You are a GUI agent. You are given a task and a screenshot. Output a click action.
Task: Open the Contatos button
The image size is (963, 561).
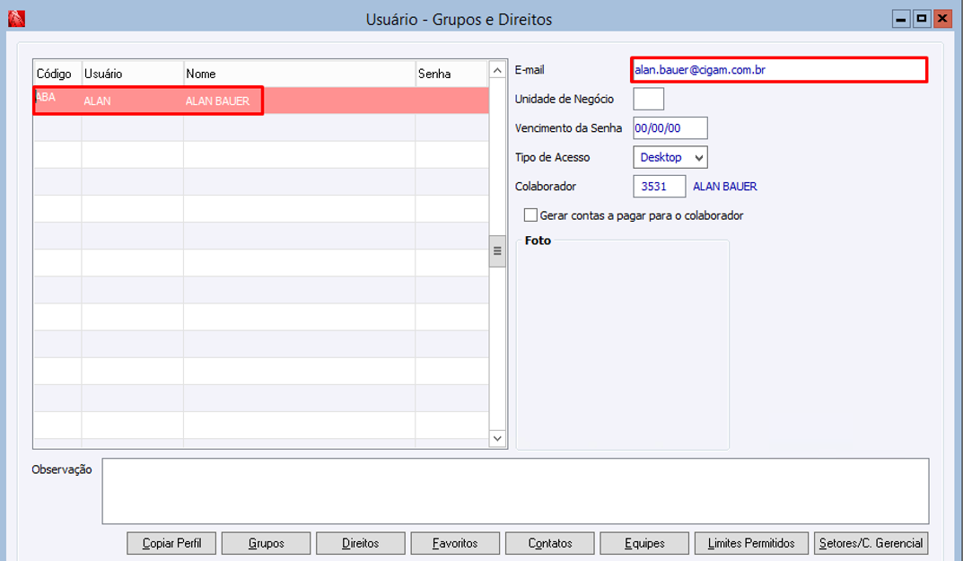click(x=549, y=543)
